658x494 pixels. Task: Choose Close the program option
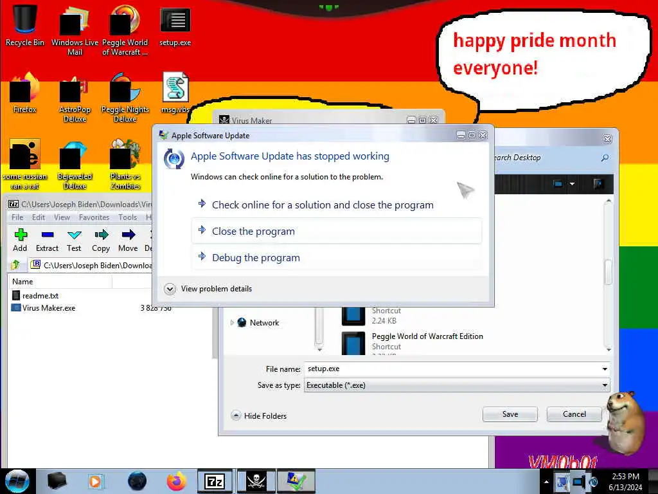point(336,231)
